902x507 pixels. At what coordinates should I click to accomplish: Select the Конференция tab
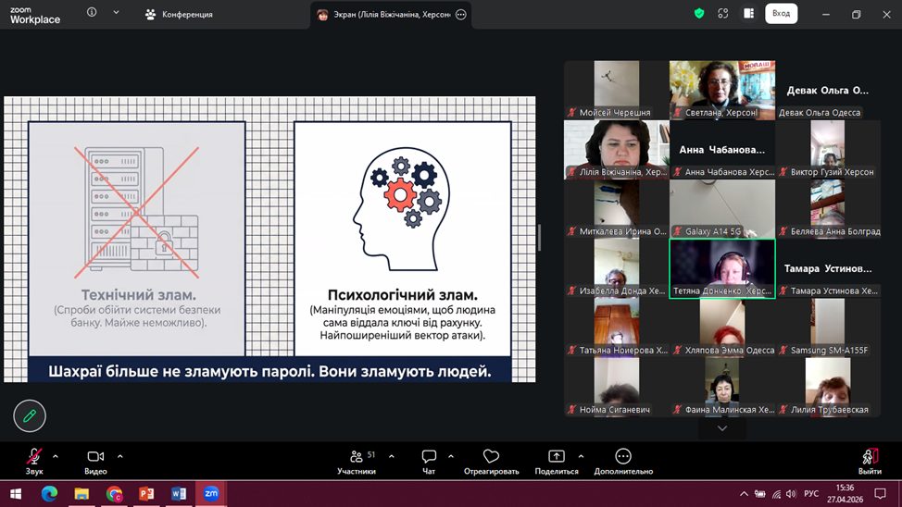(179, 15)
